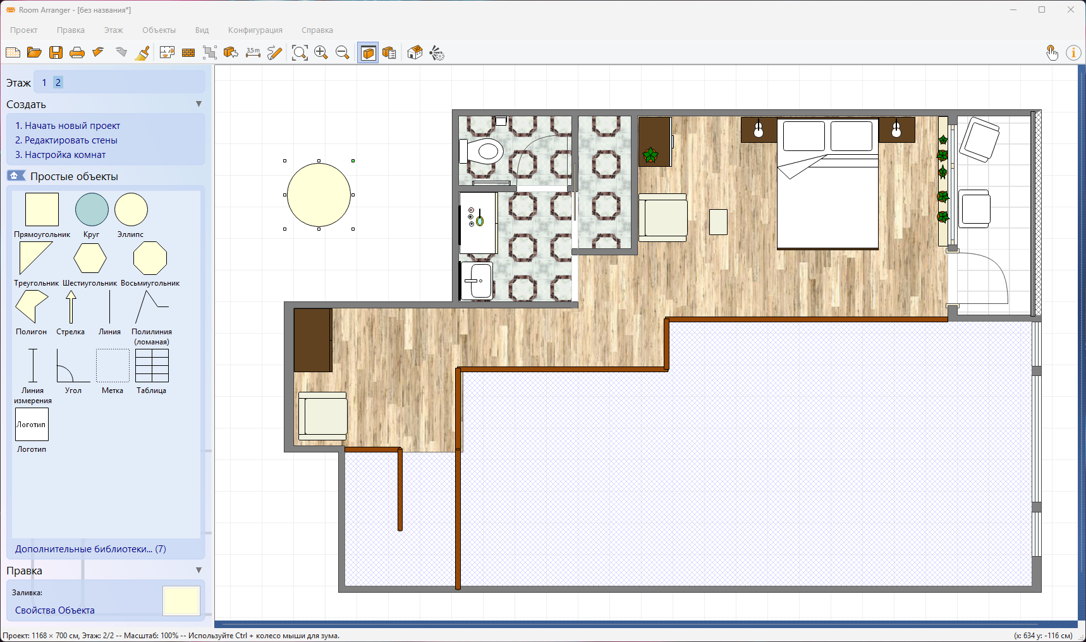
Task: Select the freehand pencil drawing tool
Action: [274, 53]
